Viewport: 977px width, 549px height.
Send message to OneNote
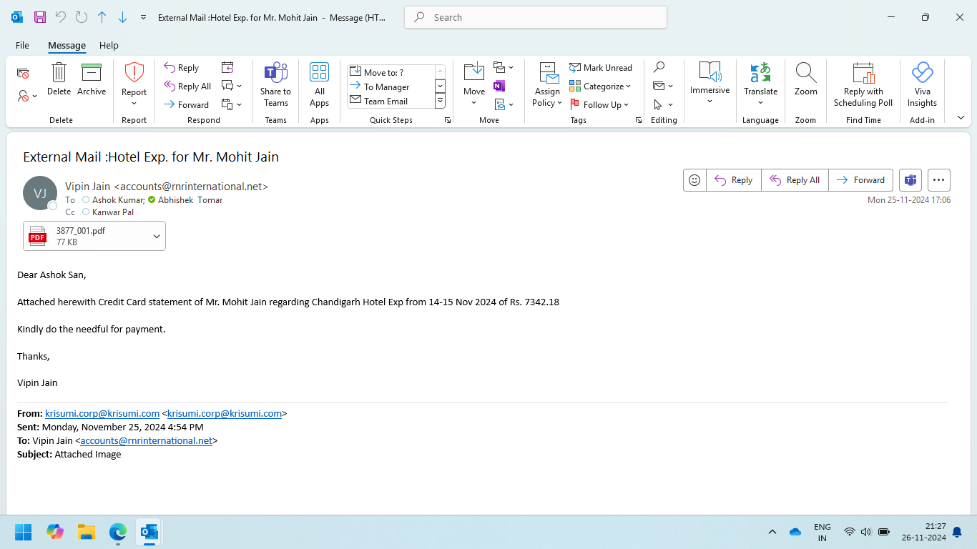[x=499, y=86]
